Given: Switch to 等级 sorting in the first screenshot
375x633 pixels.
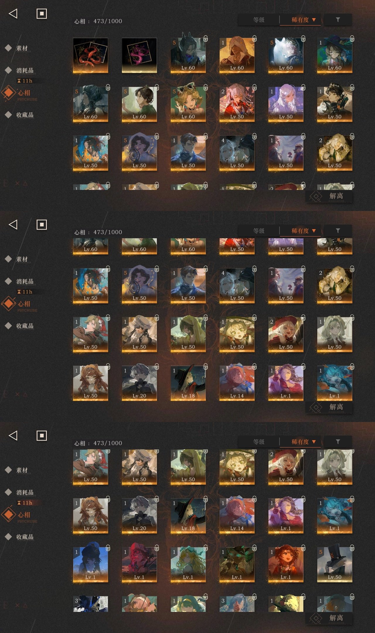Looking at the screenshot, I should click(x=259, y=20).
